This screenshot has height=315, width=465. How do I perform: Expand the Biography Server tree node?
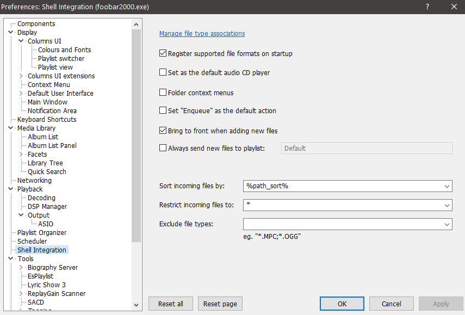(21, 268)
